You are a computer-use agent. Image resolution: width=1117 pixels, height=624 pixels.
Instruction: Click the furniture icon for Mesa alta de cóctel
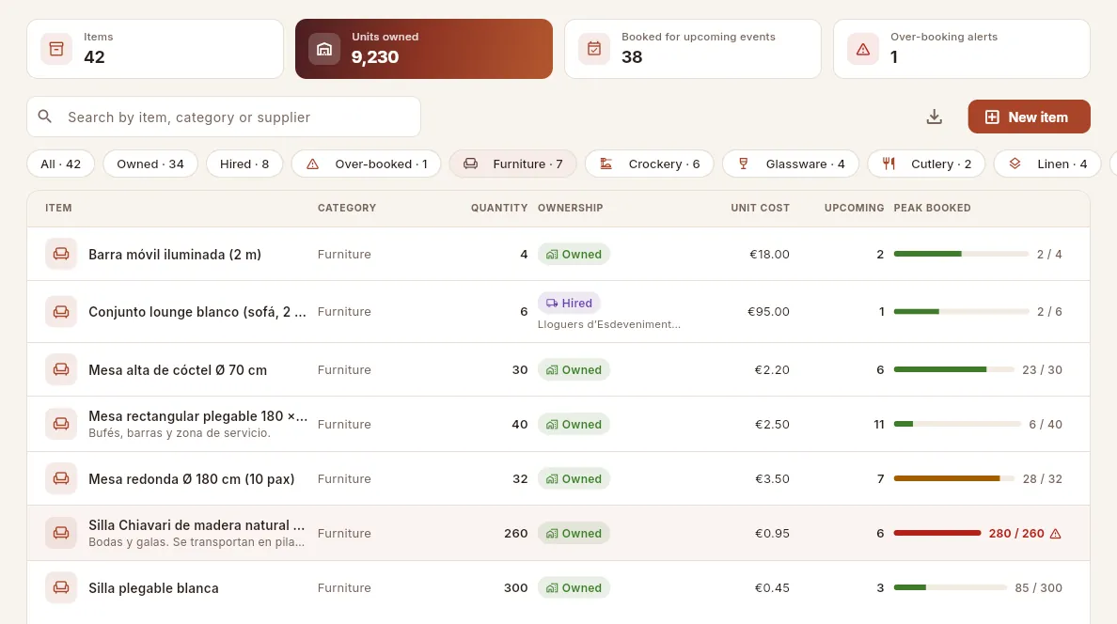click(x=61, y=369)
